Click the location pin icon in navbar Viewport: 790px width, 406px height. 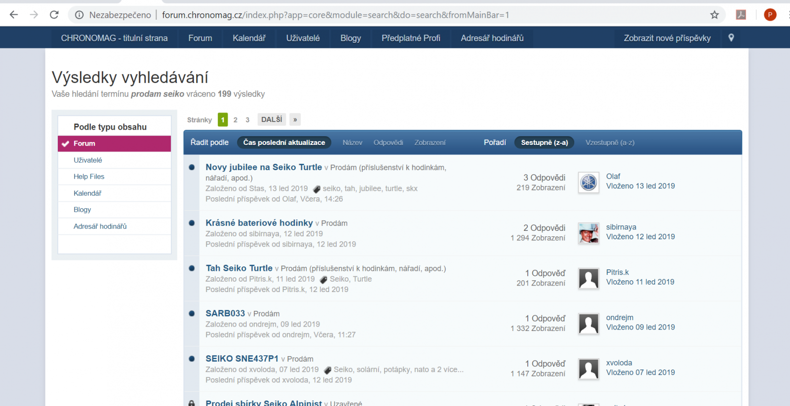click(731, 37)
